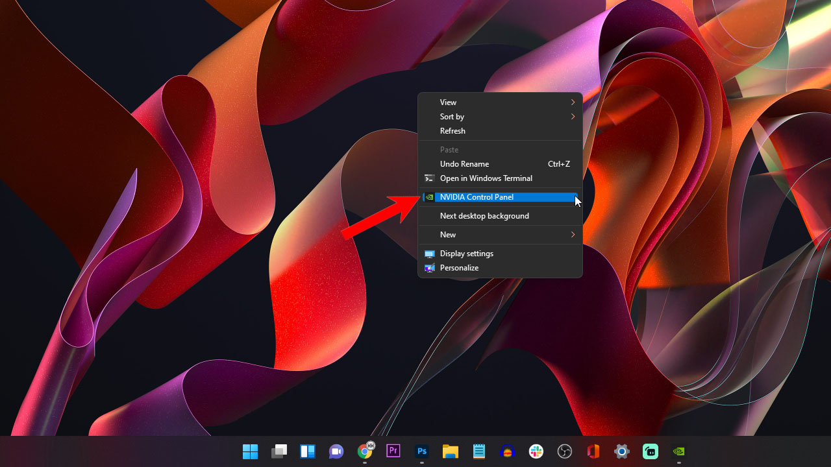831x467 pixels.
Task: Click the terminal icon beside Open in Windows Terminal
Action: [429, 178]
